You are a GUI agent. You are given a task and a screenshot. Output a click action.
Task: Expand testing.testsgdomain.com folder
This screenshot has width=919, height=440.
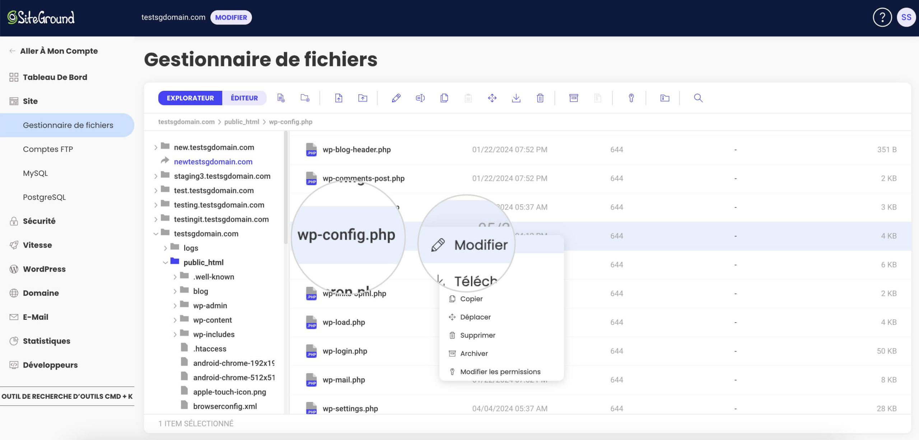[156, 205]
